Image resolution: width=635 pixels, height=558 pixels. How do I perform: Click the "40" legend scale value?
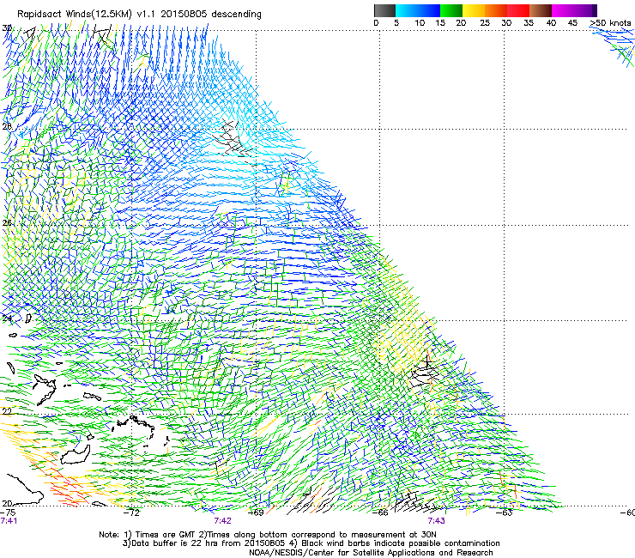tap(551, 23)
